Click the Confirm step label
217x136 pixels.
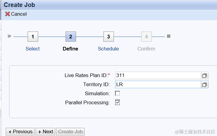click(x=146, y=49)
